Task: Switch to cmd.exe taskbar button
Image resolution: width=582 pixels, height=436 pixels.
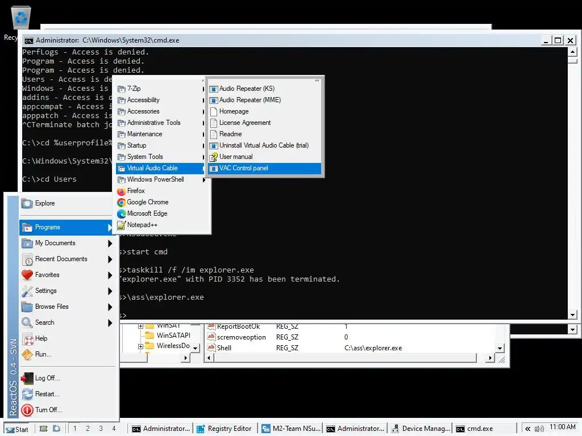Action: (484, 429)
